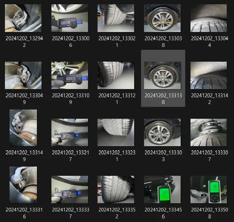Select tire close-up photo 20241202_133044

209,18
